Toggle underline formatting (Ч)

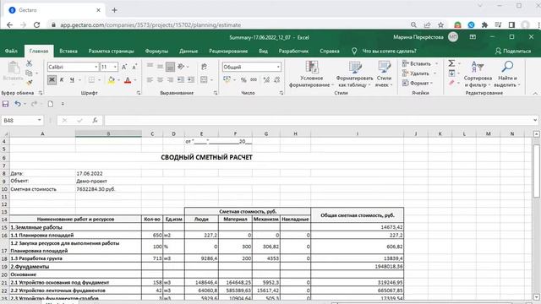[72, 80]
